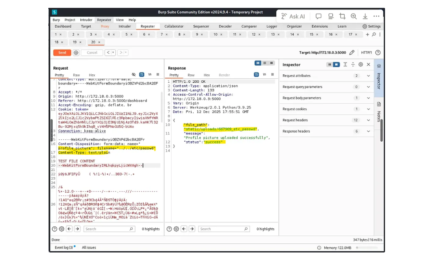
Task: Open the View menu
Action: point(120,20)
